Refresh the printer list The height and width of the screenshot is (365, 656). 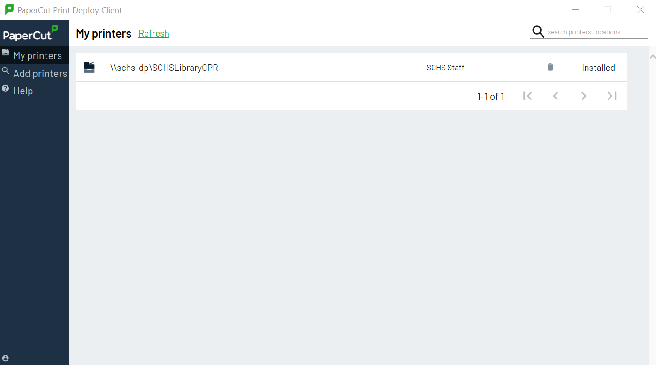154,33
